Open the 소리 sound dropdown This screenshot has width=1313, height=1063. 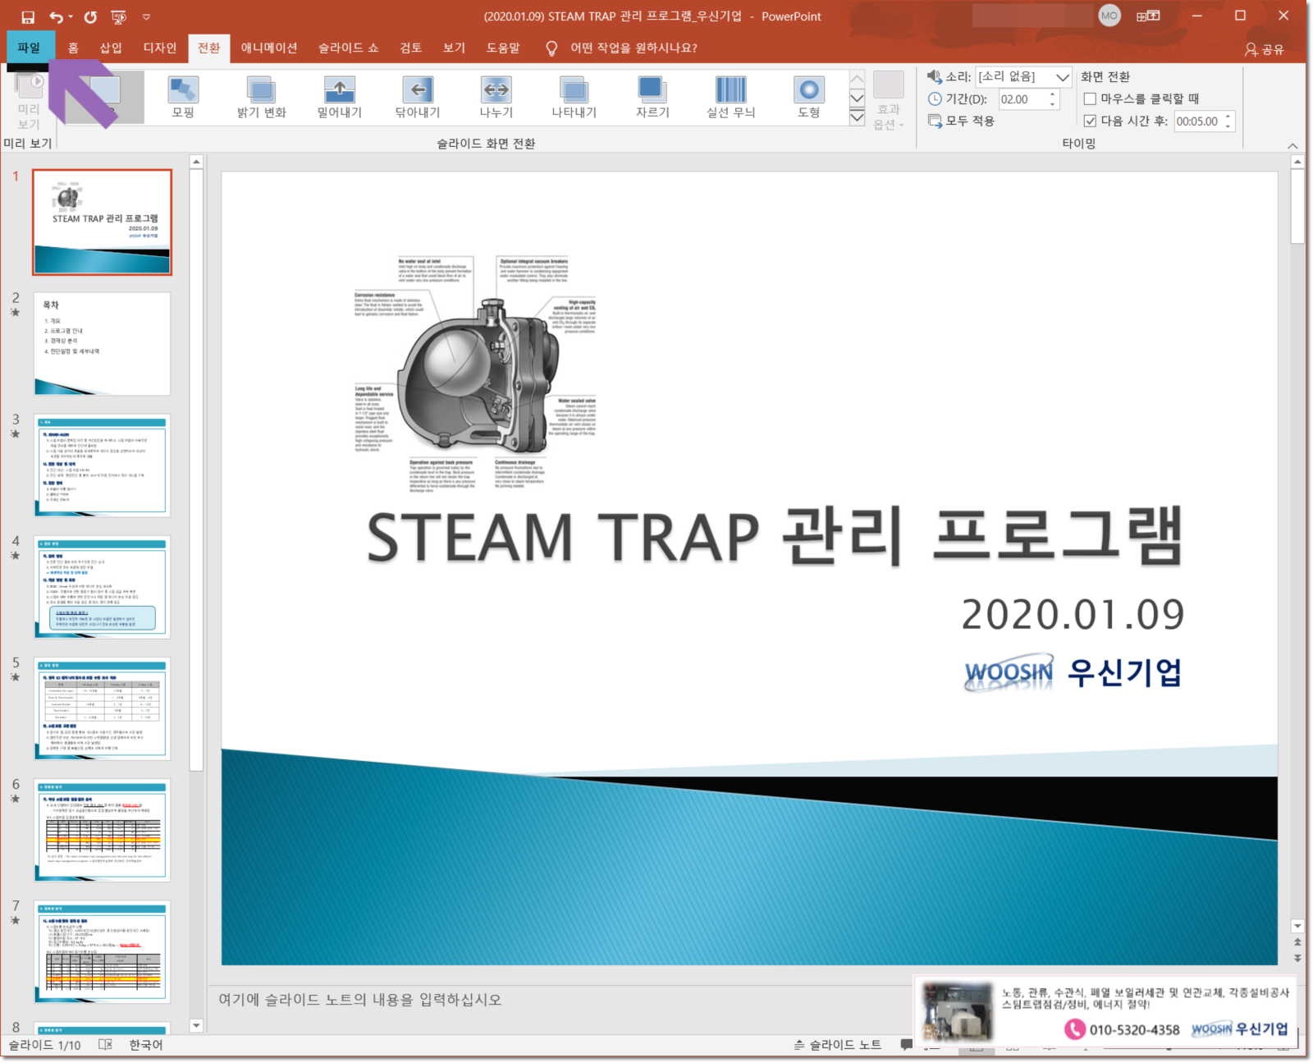[1063, 77]
